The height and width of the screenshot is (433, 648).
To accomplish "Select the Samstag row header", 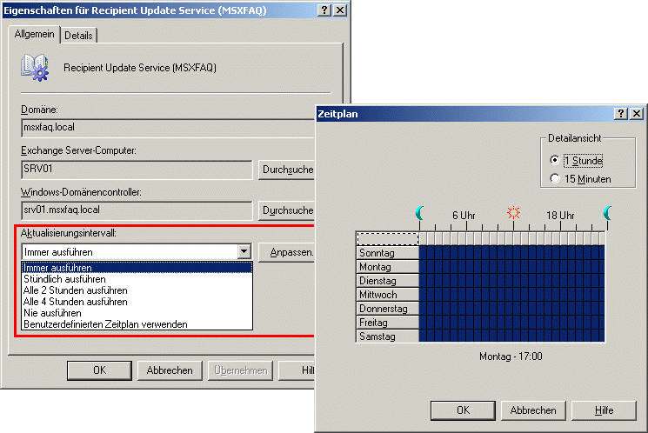I will [x=388, y=336].
